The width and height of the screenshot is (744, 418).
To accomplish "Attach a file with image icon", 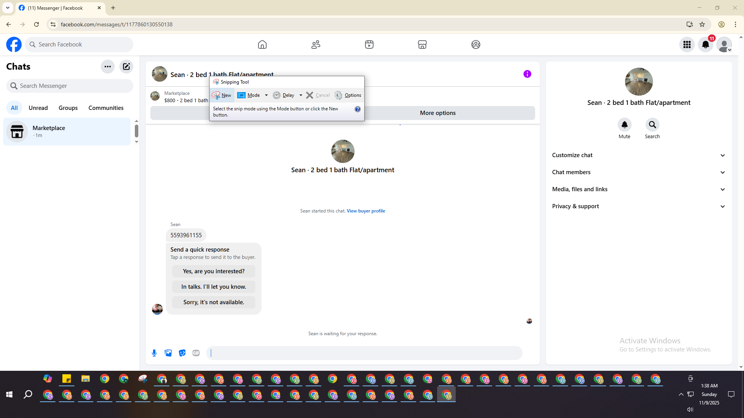I will tap(168, 353).
